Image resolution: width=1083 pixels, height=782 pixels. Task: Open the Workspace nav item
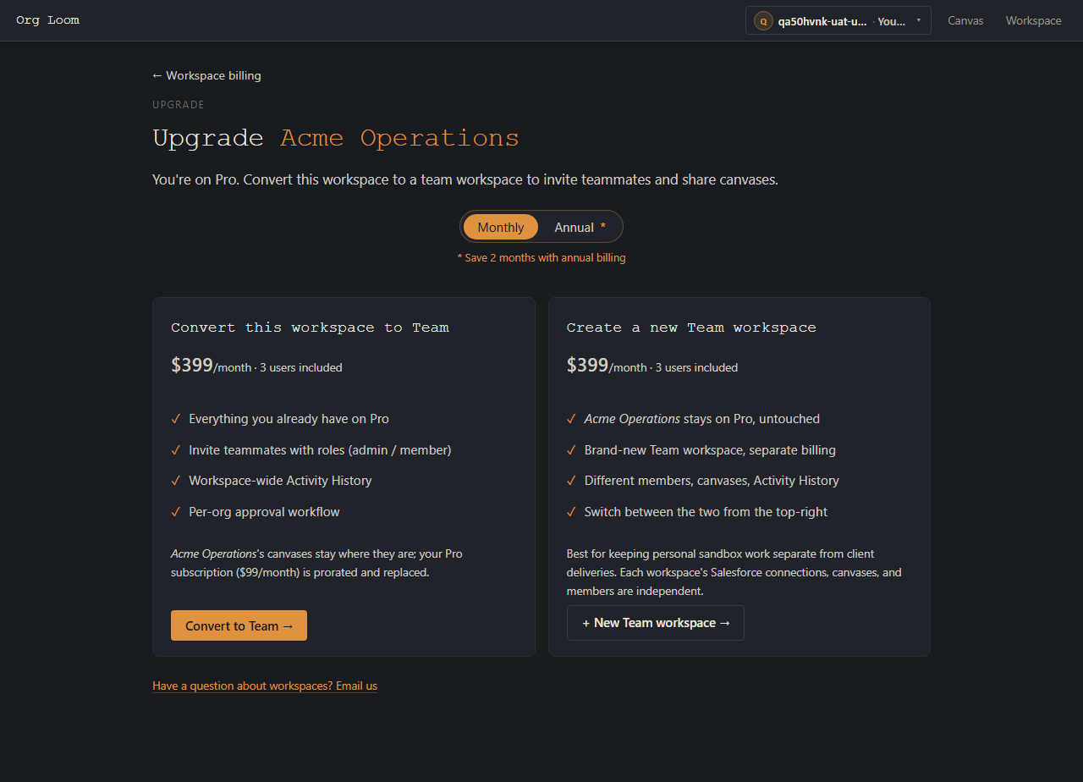tap(1033, 21)
